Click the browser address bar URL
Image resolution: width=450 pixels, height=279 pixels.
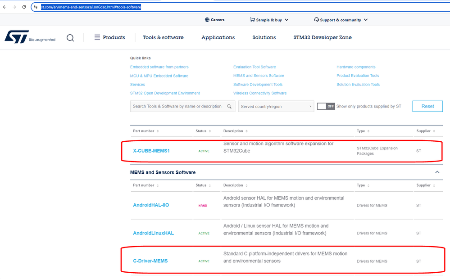coord(91,7)
